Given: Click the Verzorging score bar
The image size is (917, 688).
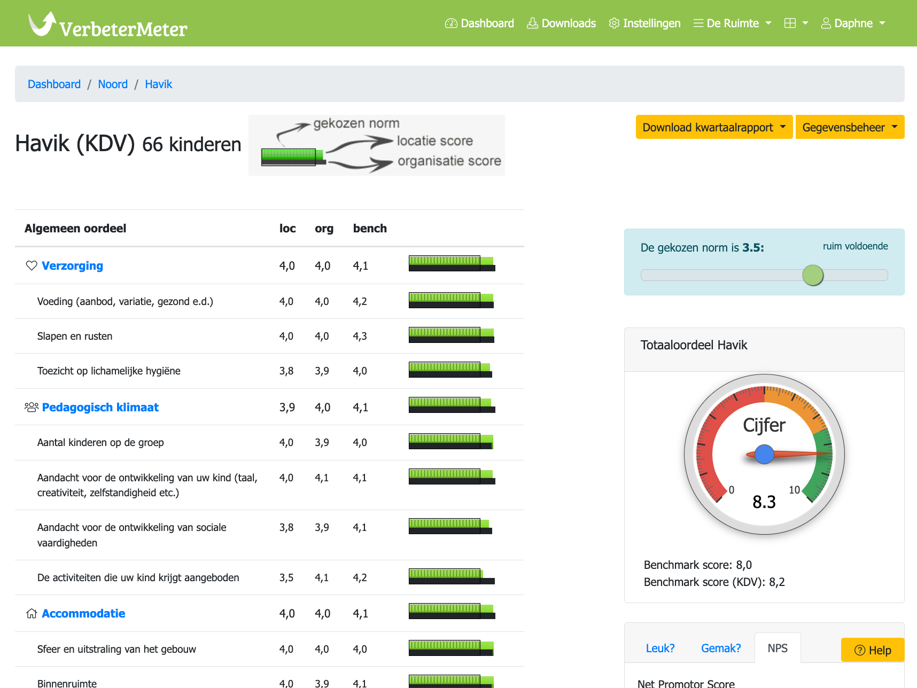Looking at the screenshot, I should (x=452, y=263).
